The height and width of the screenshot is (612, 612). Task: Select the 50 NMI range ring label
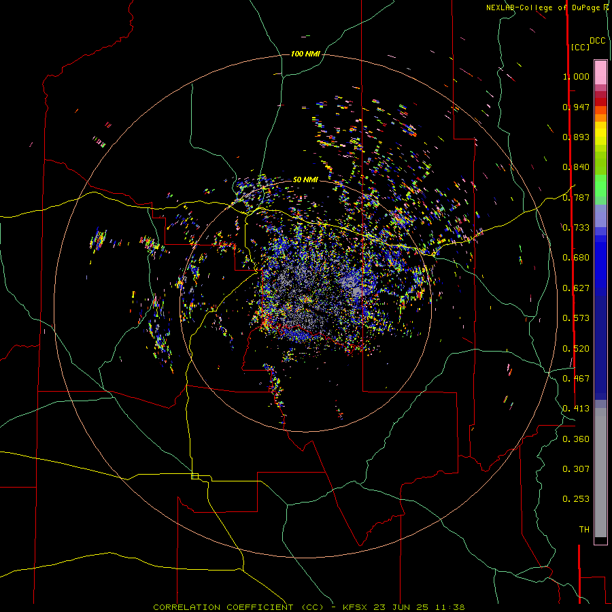point(305,180)
